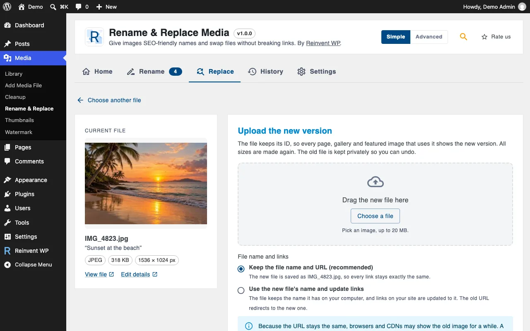Open the WordPress logo menu
This screenshot has width=530, height=331.
coord(7,7)
